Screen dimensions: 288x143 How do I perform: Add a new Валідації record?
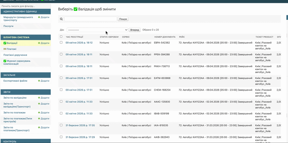pyautogui.click(x=44, y=43)
